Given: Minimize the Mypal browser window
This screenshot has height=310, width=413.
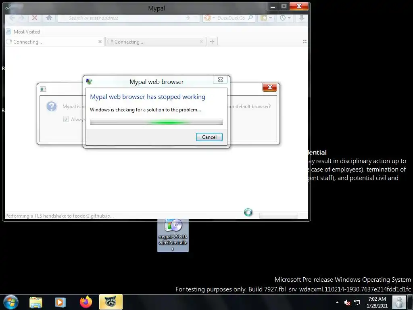Looking at the screenshot, I should tap(273, 6).
